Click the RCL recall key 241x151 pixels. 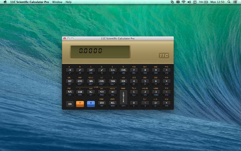tap(113, 104)
